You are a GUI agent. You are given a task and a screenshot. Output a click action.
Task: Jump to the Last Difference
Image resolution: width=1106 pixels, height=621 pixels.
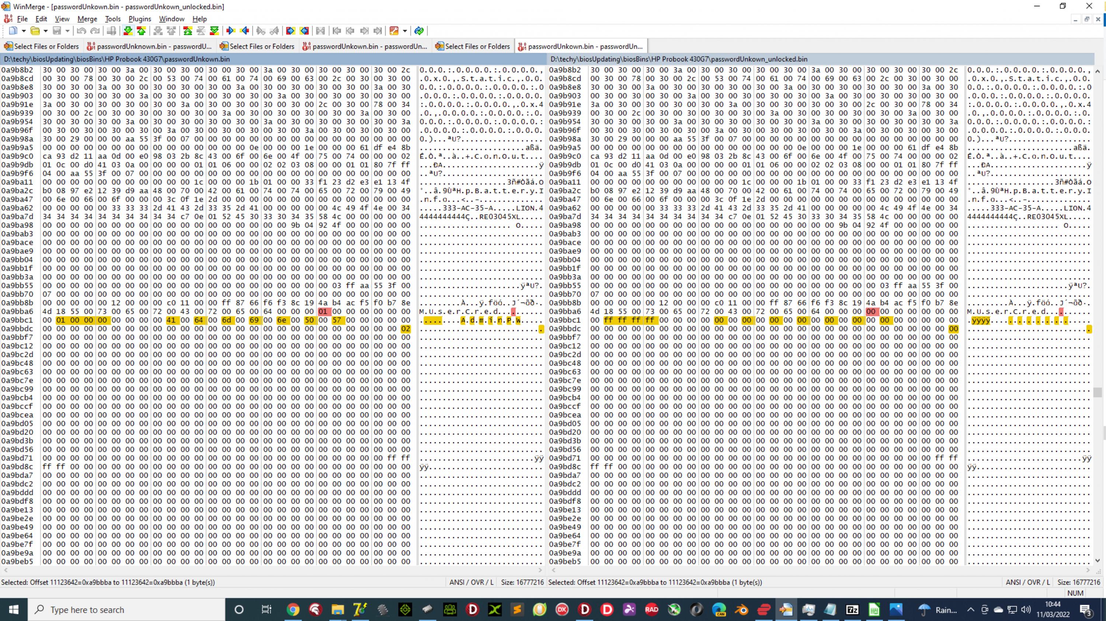click(214, 31)
